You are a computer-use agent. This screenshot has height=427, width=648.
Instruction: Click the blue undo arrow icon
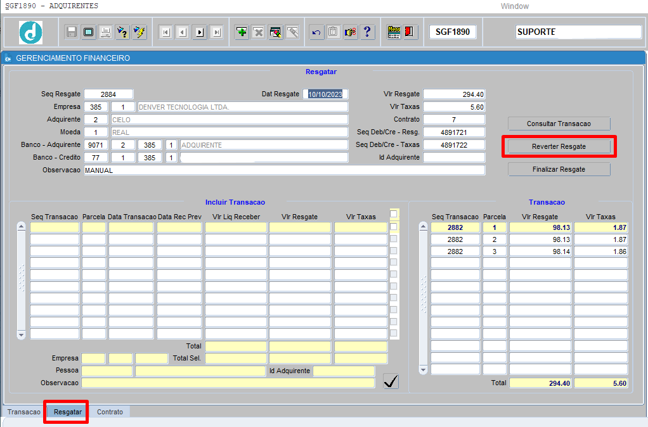pos(316,32)
